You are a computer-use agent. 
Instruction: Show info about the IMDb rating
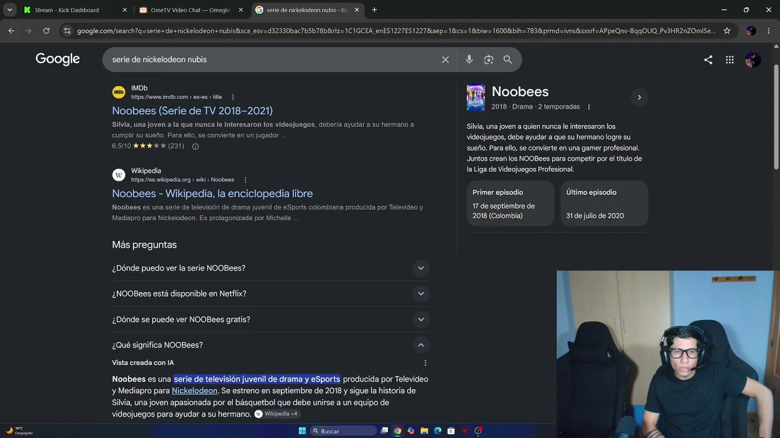click(196, 146)
